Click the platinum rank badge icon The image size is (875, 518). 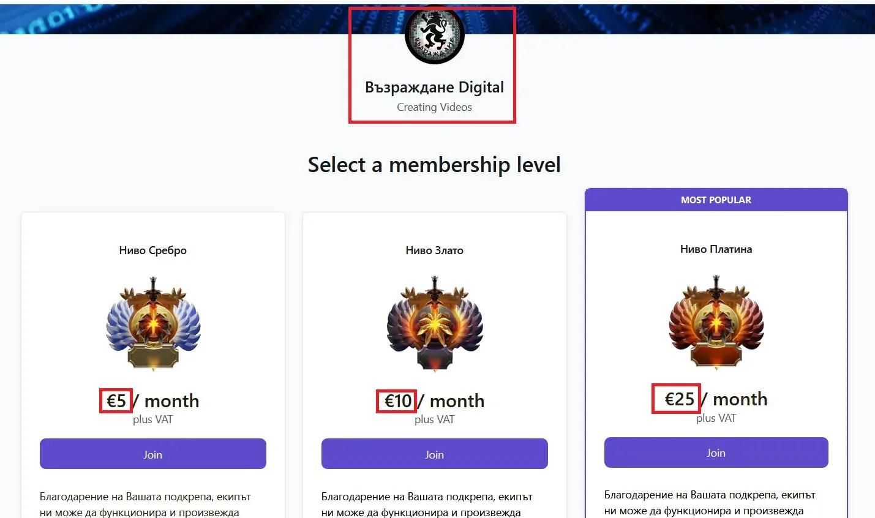click(x=715, y=323)
